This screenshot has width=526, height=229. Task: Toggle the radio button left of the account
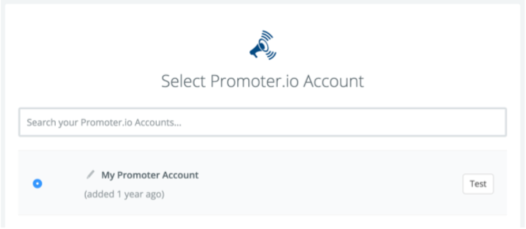pyautogui.click(x=37, y=184)
